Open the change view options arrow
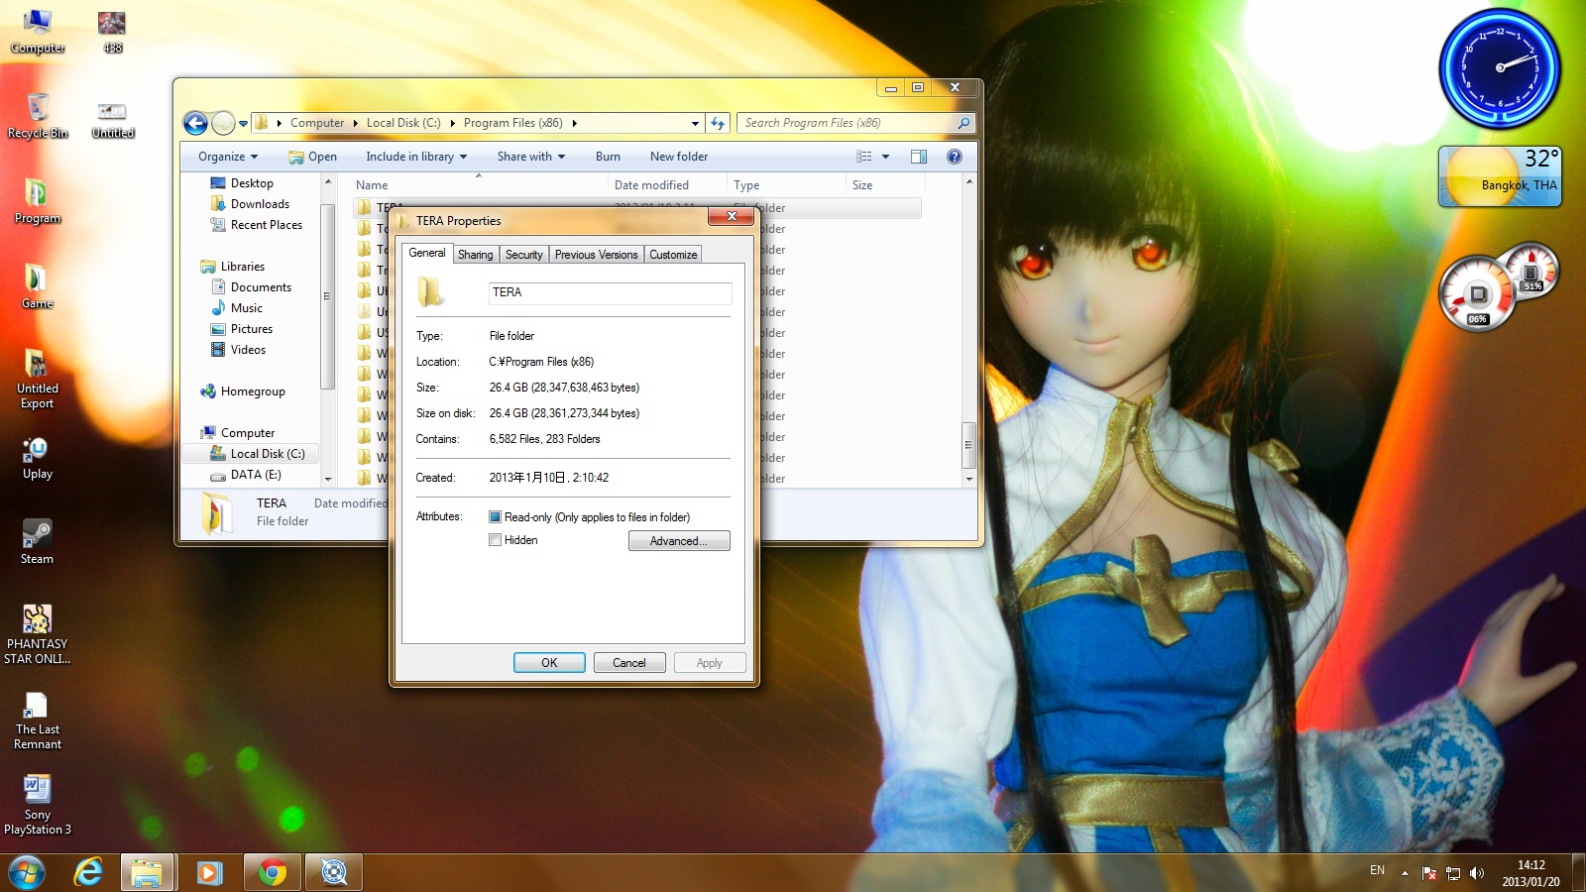The width and height of the screenshot is (1586, 892). [885, 157]
